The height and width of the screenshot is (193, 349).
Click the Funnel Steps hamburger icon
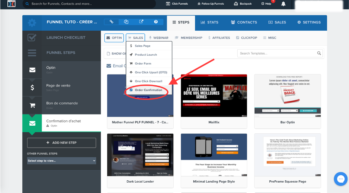click(32, 53)
